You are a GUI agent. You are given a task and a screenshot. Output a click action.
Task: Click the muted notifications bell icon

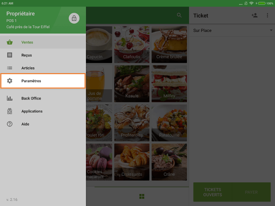click(x=246, y=3)
